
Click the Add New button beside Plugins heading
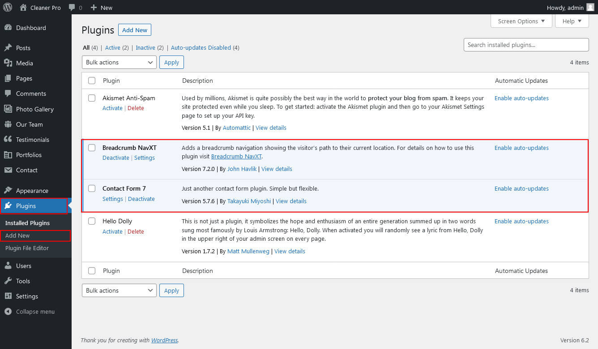click(x=135, y=30)
